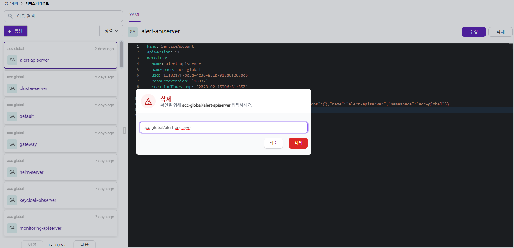The height and width of the screenshot is (248, 514).
Task: Select the default service account
Action: (61, 111)
